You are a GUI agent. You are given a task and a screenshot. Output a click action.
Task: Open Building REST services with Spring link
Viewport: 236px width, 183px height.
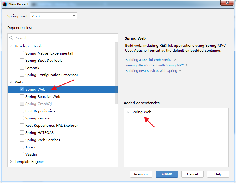[151, 71]
